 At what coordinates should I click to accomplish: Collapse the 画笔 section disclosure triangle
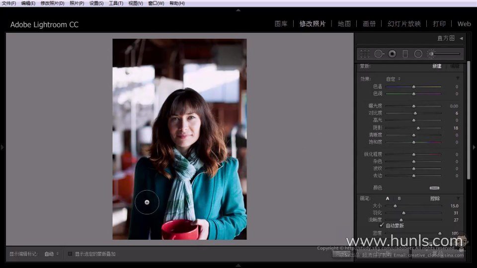coord(458,199)
